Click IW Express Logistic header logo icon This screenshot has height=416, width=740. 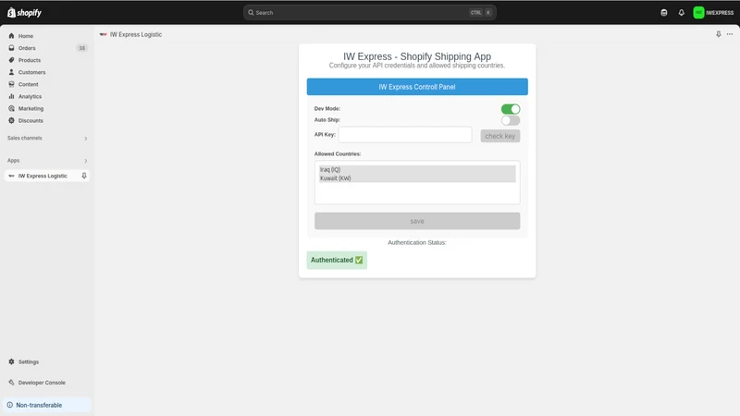tap(103, 34)
